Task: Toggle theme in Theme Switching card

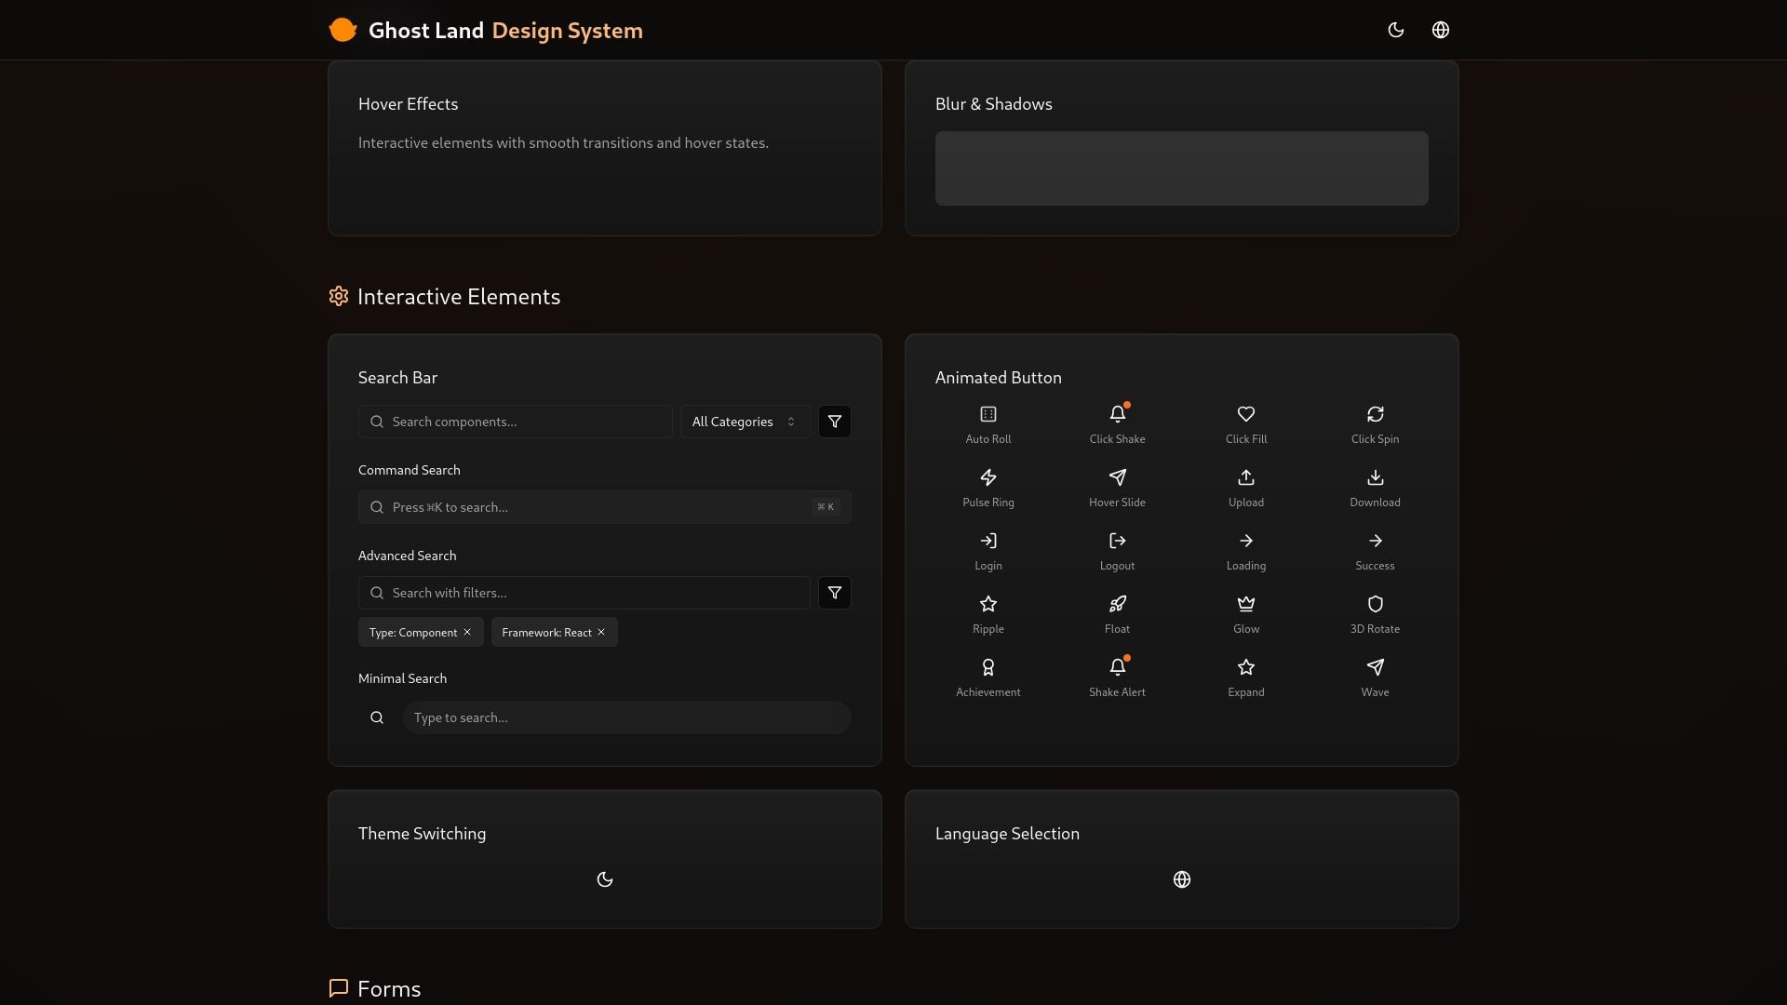Action: click(604, 879)
